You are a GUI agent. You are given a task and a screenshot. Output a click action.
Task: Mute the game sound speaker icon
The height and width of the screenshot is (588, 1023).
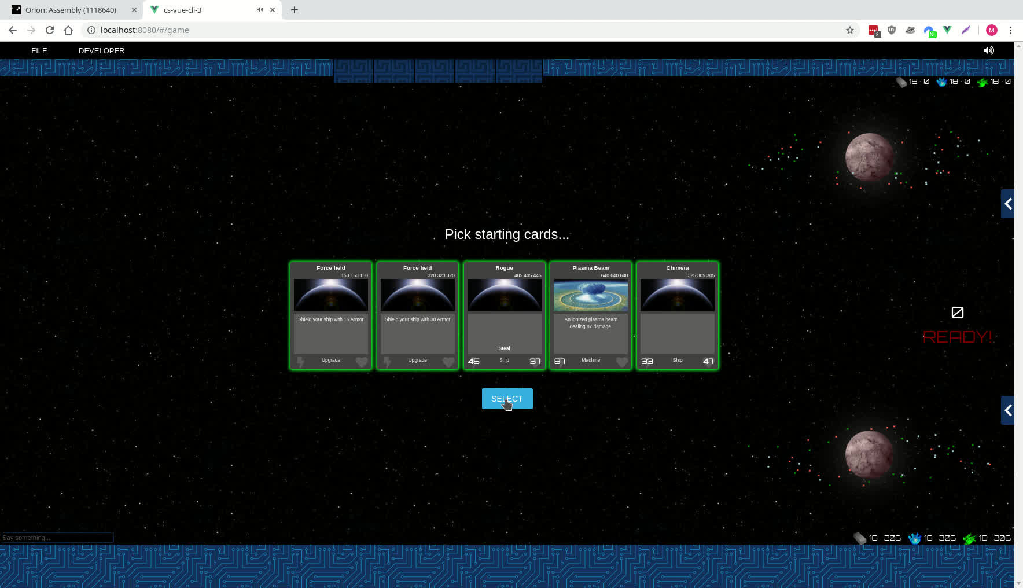988,50
